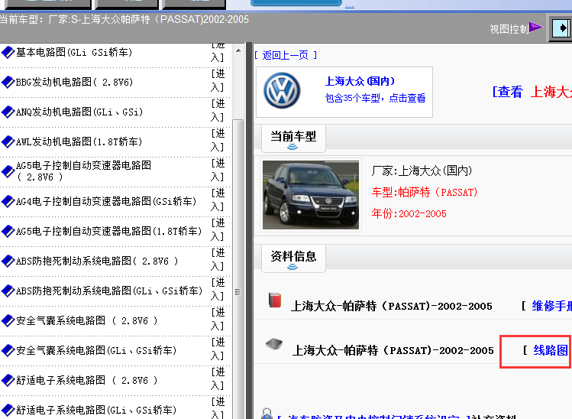Image resolution: width=572 pixels, height=419 pixels.
Task: Open the 线路图 link
Action: [551, 350]
